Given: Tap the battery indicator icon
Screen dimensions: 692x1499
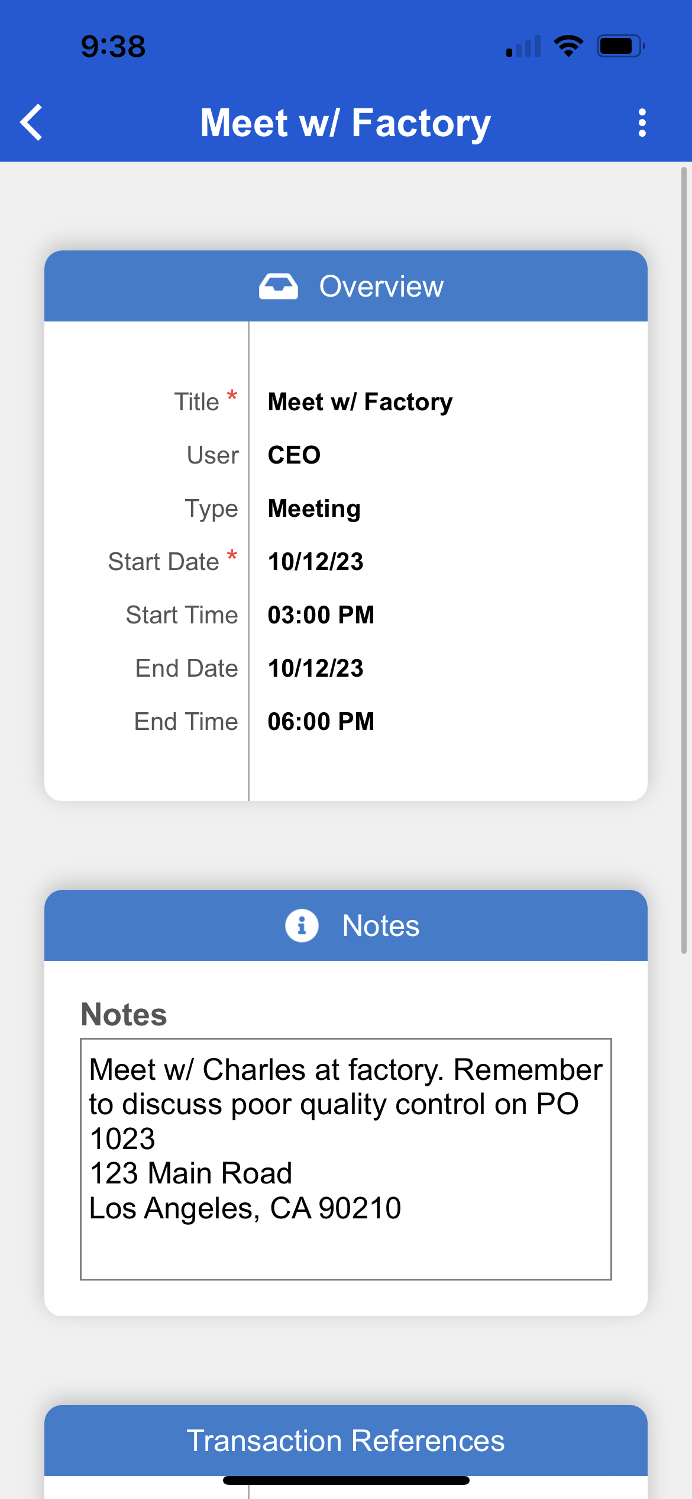Looking at the screenshot, I should click(x=620, y=46).
